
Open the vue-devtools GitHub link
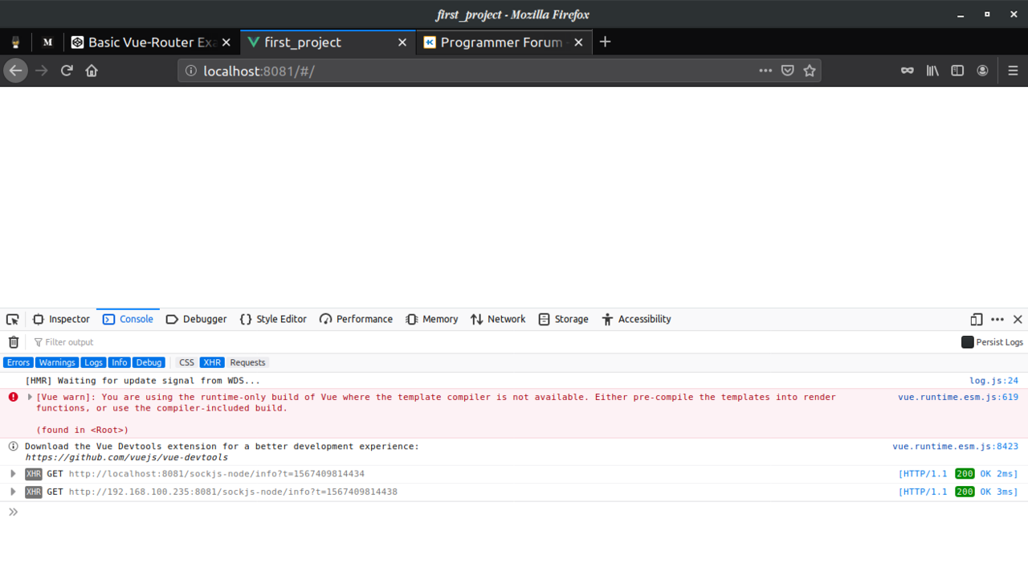126,458
